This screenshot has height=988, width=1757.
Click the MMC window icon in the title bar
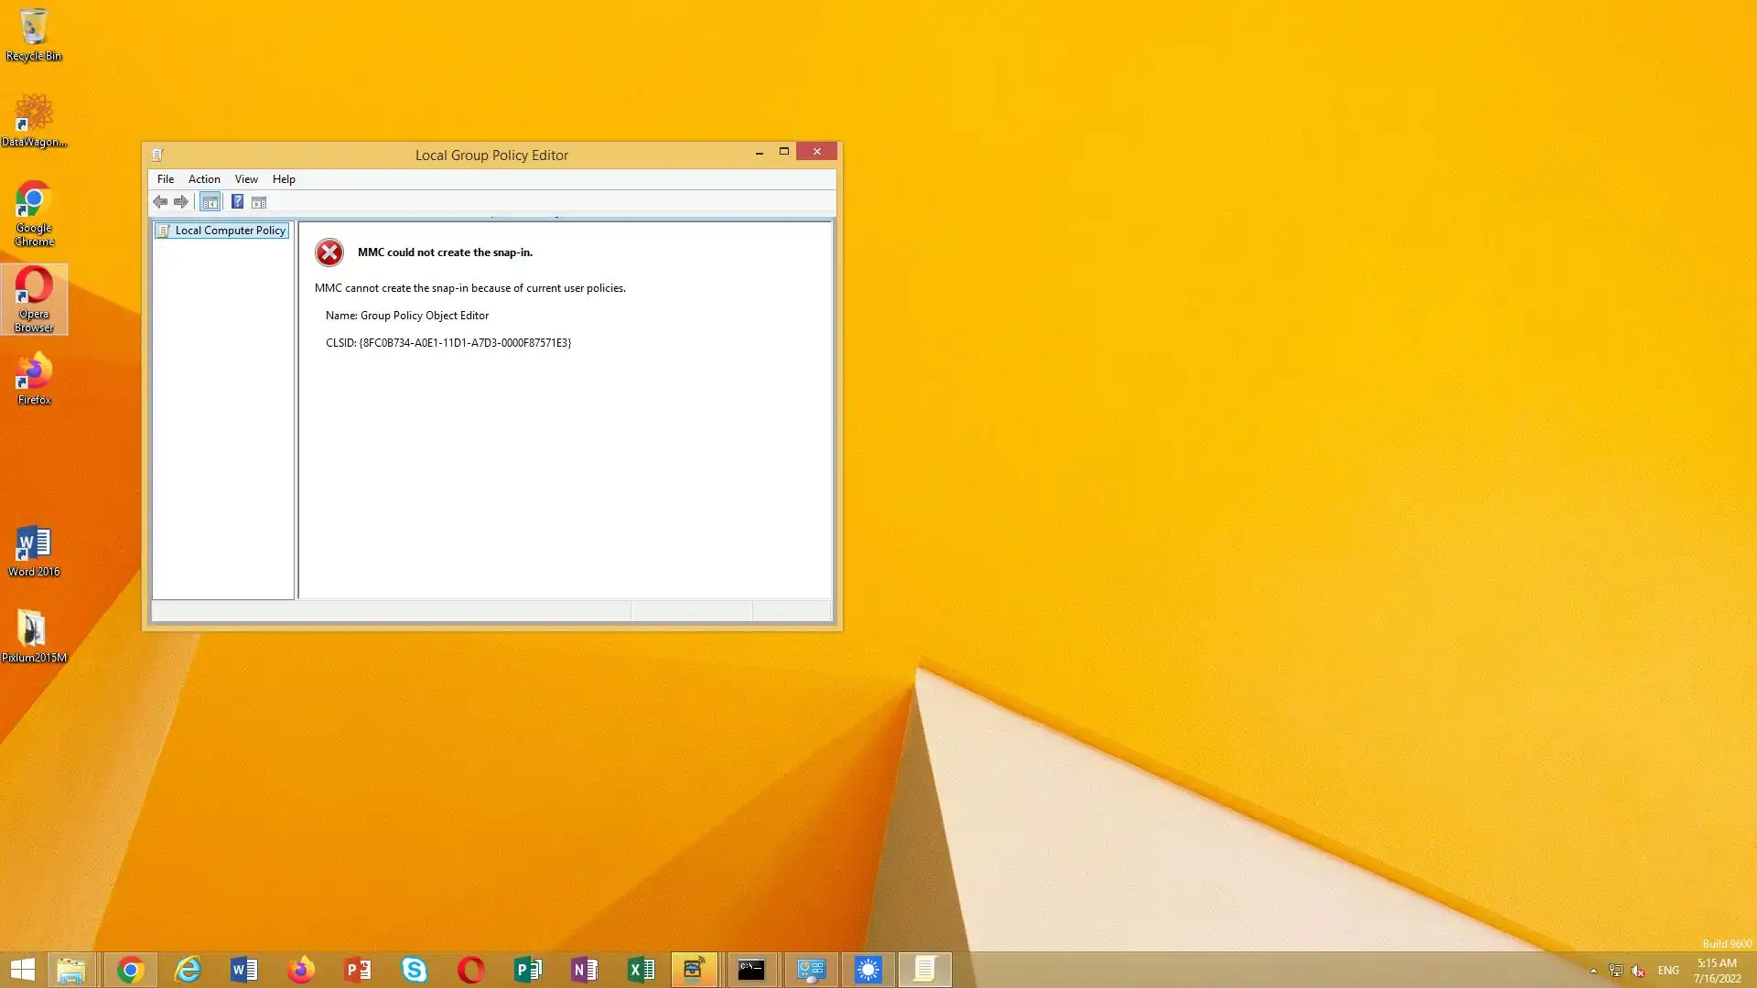pos(157,155)
